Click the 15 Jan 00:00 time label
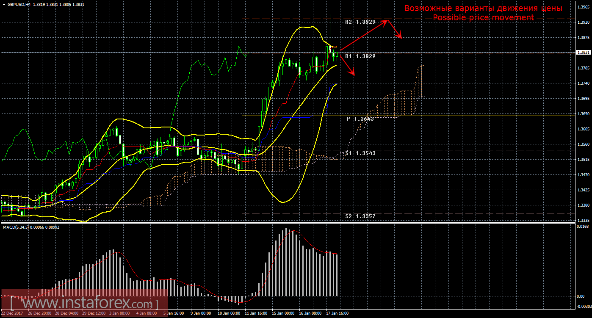Screen dimensions: 592x318 pos(284,314)
